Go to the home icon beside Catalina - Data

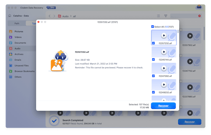10,16
